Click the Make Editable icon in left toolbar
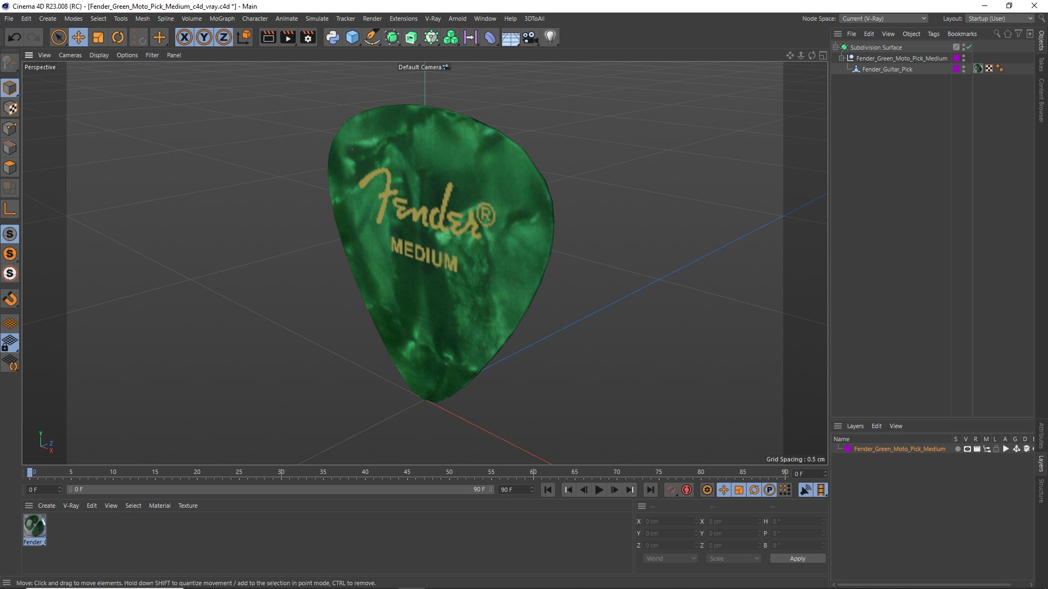 [10, 63]
